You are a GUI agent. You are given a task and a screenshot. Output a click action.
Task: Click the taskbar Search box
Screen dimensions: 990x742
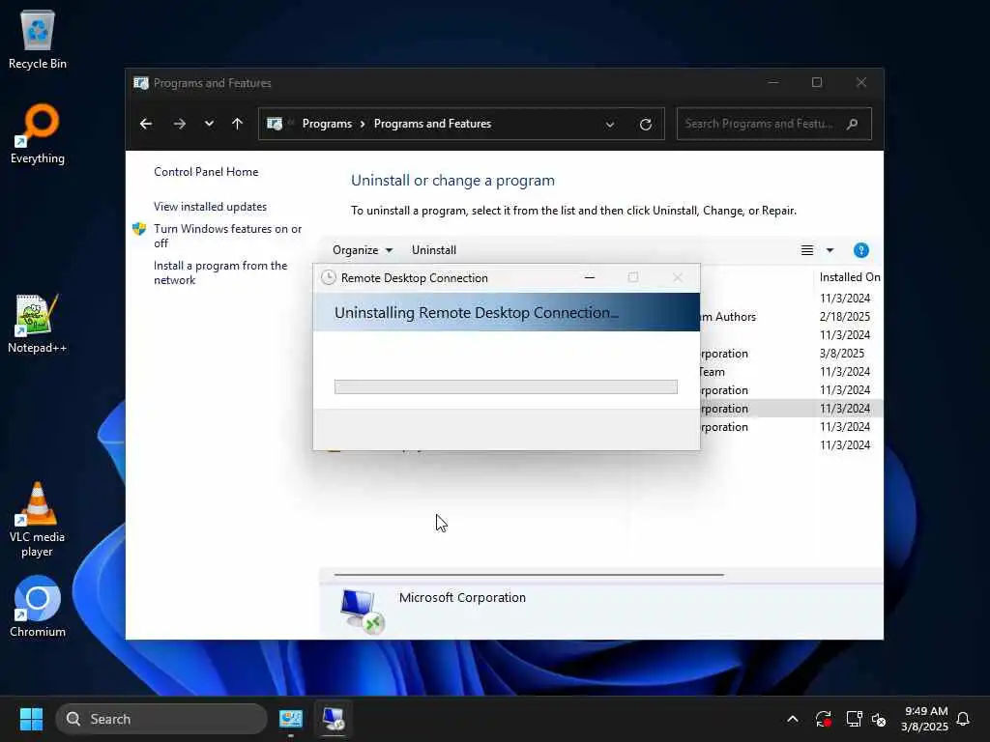coord(161,719)
